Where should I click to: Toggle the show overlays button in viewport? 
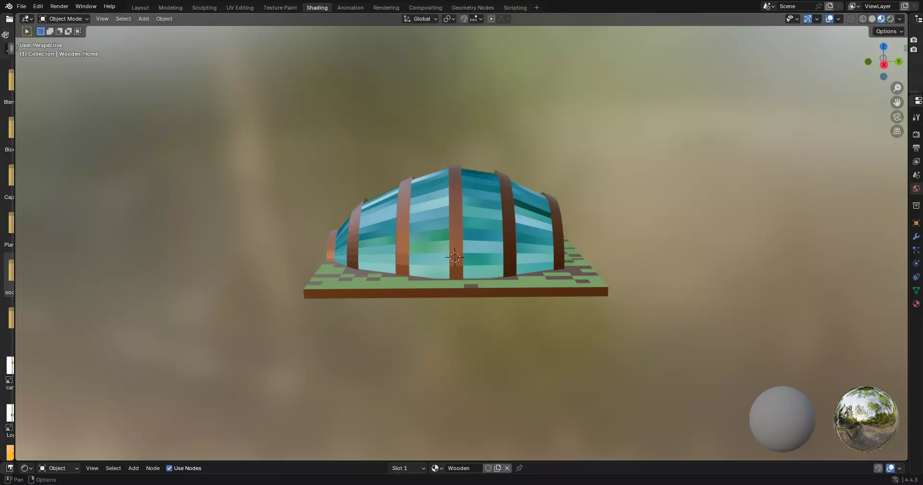click(829, 19)
